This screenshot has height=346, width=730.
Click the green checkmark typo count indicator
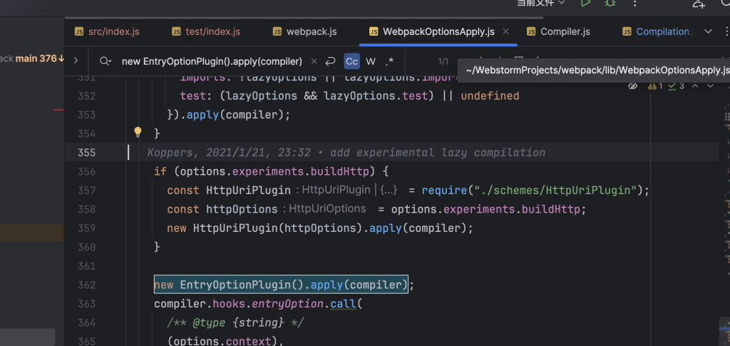(676, 86)
